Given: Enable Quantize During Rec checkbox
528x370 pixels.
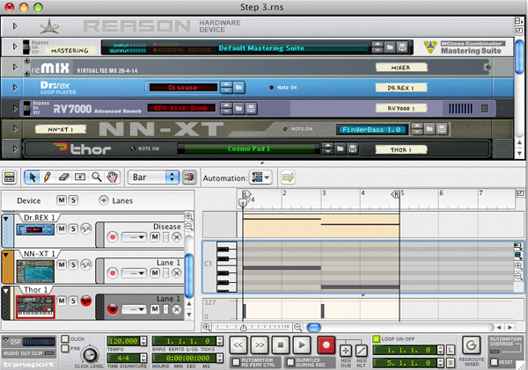Looking at the screenshot, I should click(290, 362).
